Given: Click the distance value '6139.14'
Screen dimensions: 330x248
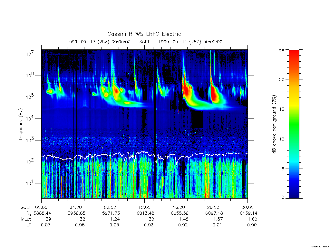Looking at the screenshot, I should coord(248,213).
